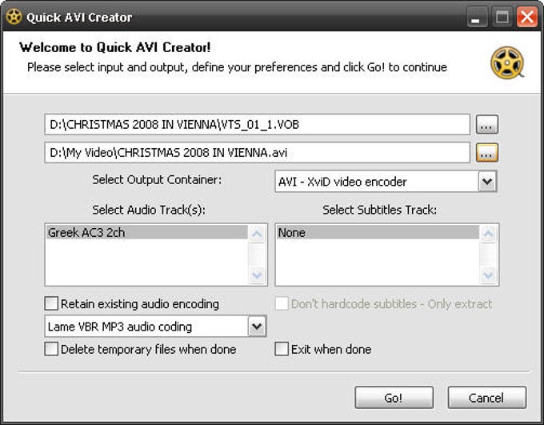Browse for input VOB file
Viewport: 544px width, 425px height.
coord(487,124)
